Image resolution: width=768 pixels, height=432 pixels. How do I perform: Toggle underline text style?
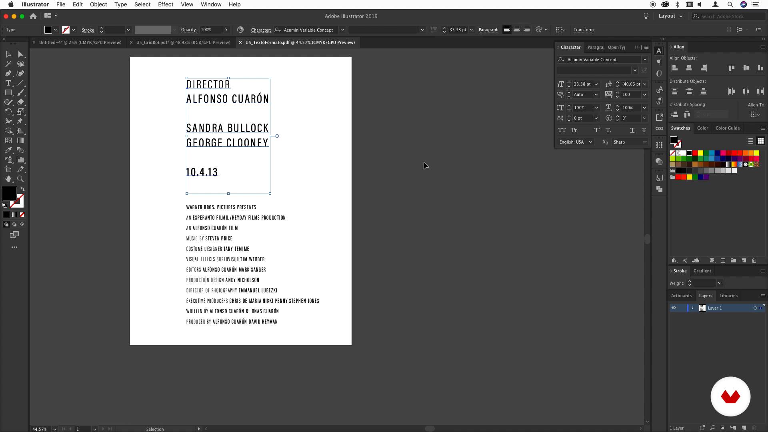click(632, 130)
